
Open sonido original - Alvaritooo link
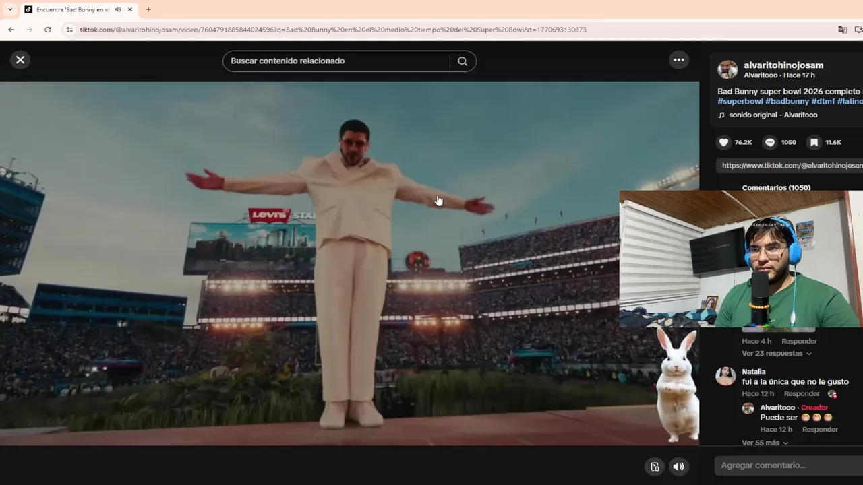point(773,115)
